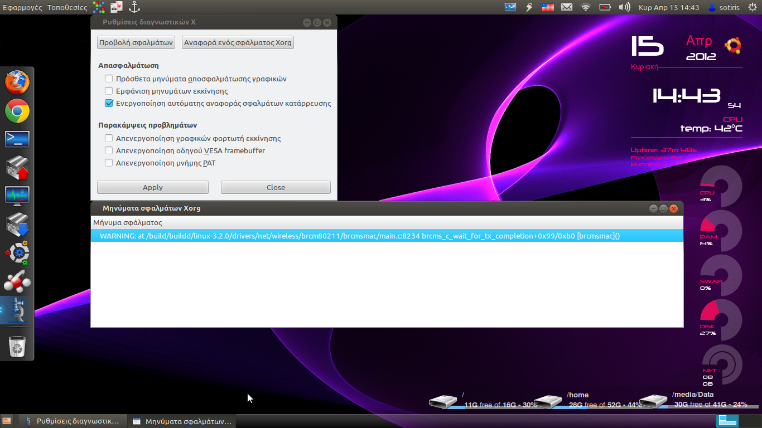Launch Firefox from the dock

(x=17, y=82)
